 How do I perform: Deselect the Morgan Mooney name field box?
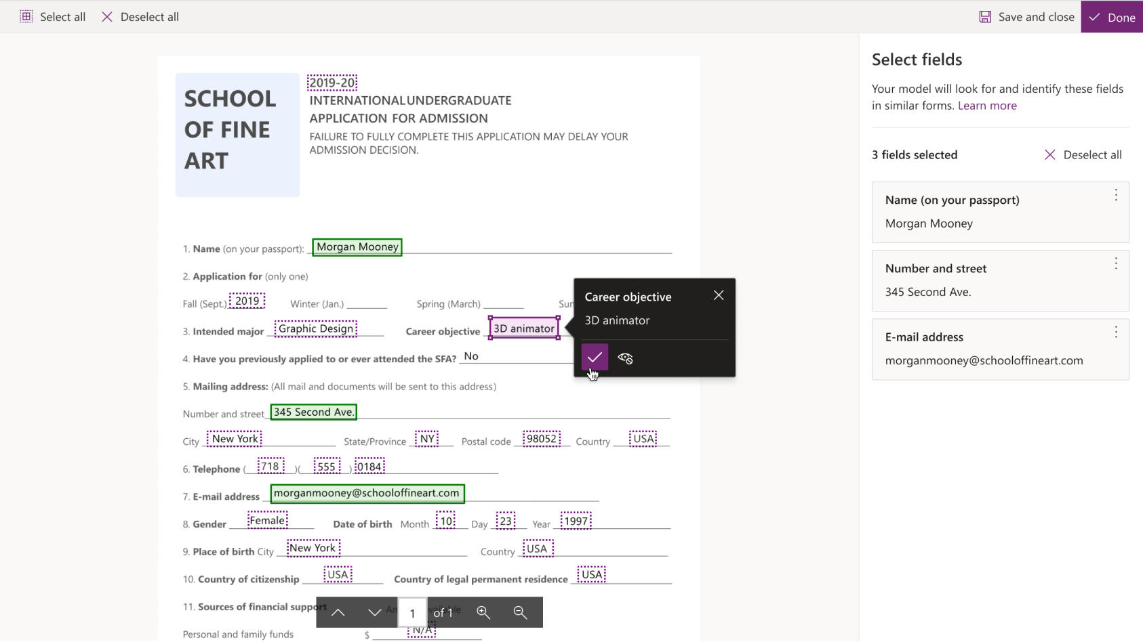pyautogui.click(x=357, y=247)
